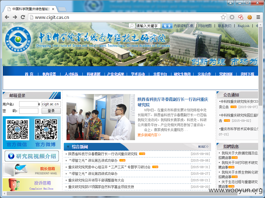Screen dimensions: 265x198
Task: Open notice 重庆市科学技术奖申报公示
Action: point(239,131)
